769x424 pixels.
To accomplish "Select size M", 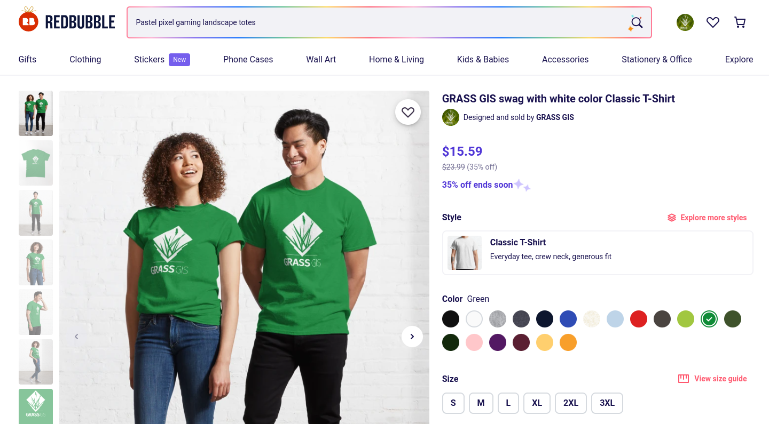I will click(x=481, y=403).
